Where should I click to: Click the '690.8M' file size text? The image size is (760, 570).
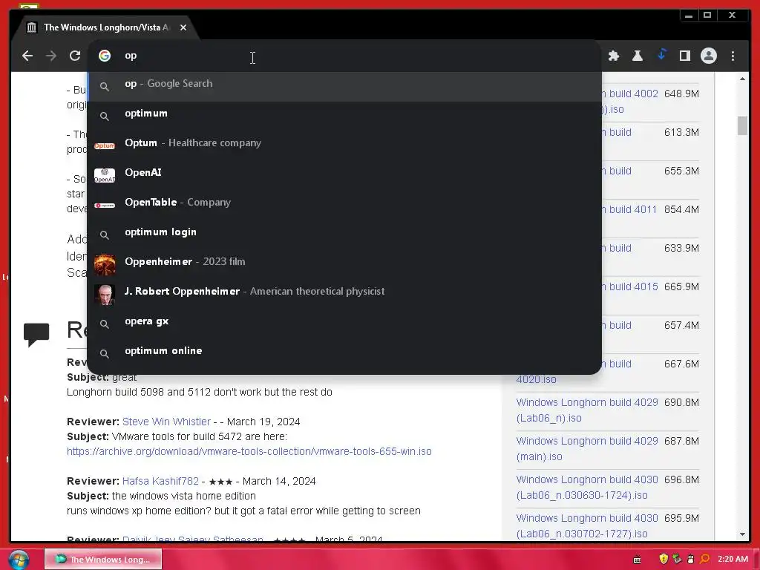tap(681, 403)
